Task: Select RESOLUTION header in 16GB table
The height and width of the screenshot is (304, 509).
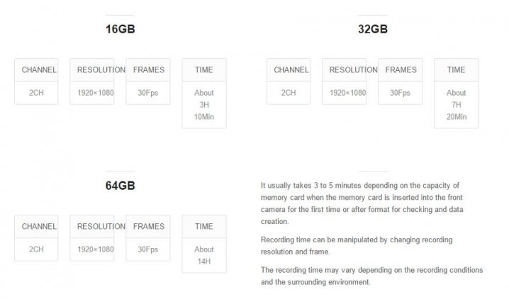Action: tap(92, 69)
